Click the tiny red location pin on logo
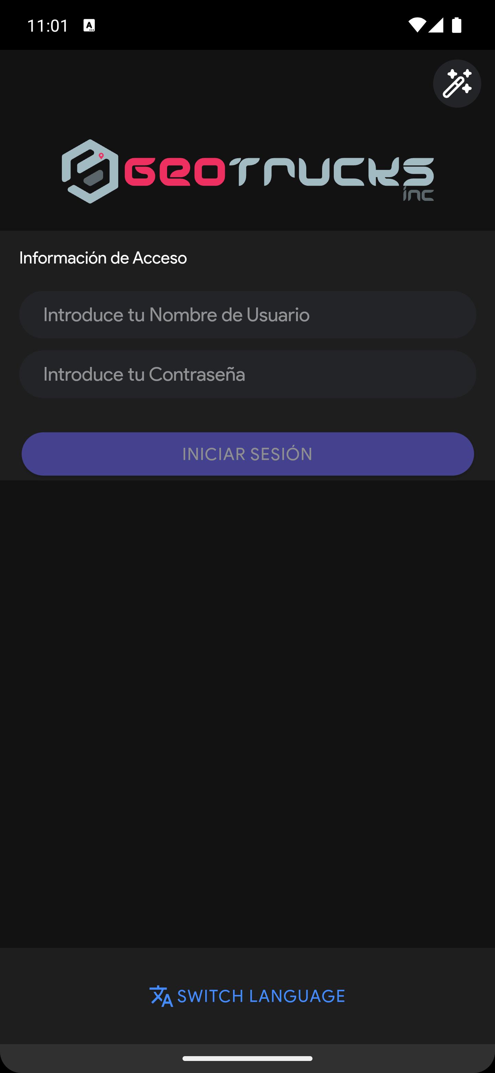495x1073 pixels. tap(101, 156)
